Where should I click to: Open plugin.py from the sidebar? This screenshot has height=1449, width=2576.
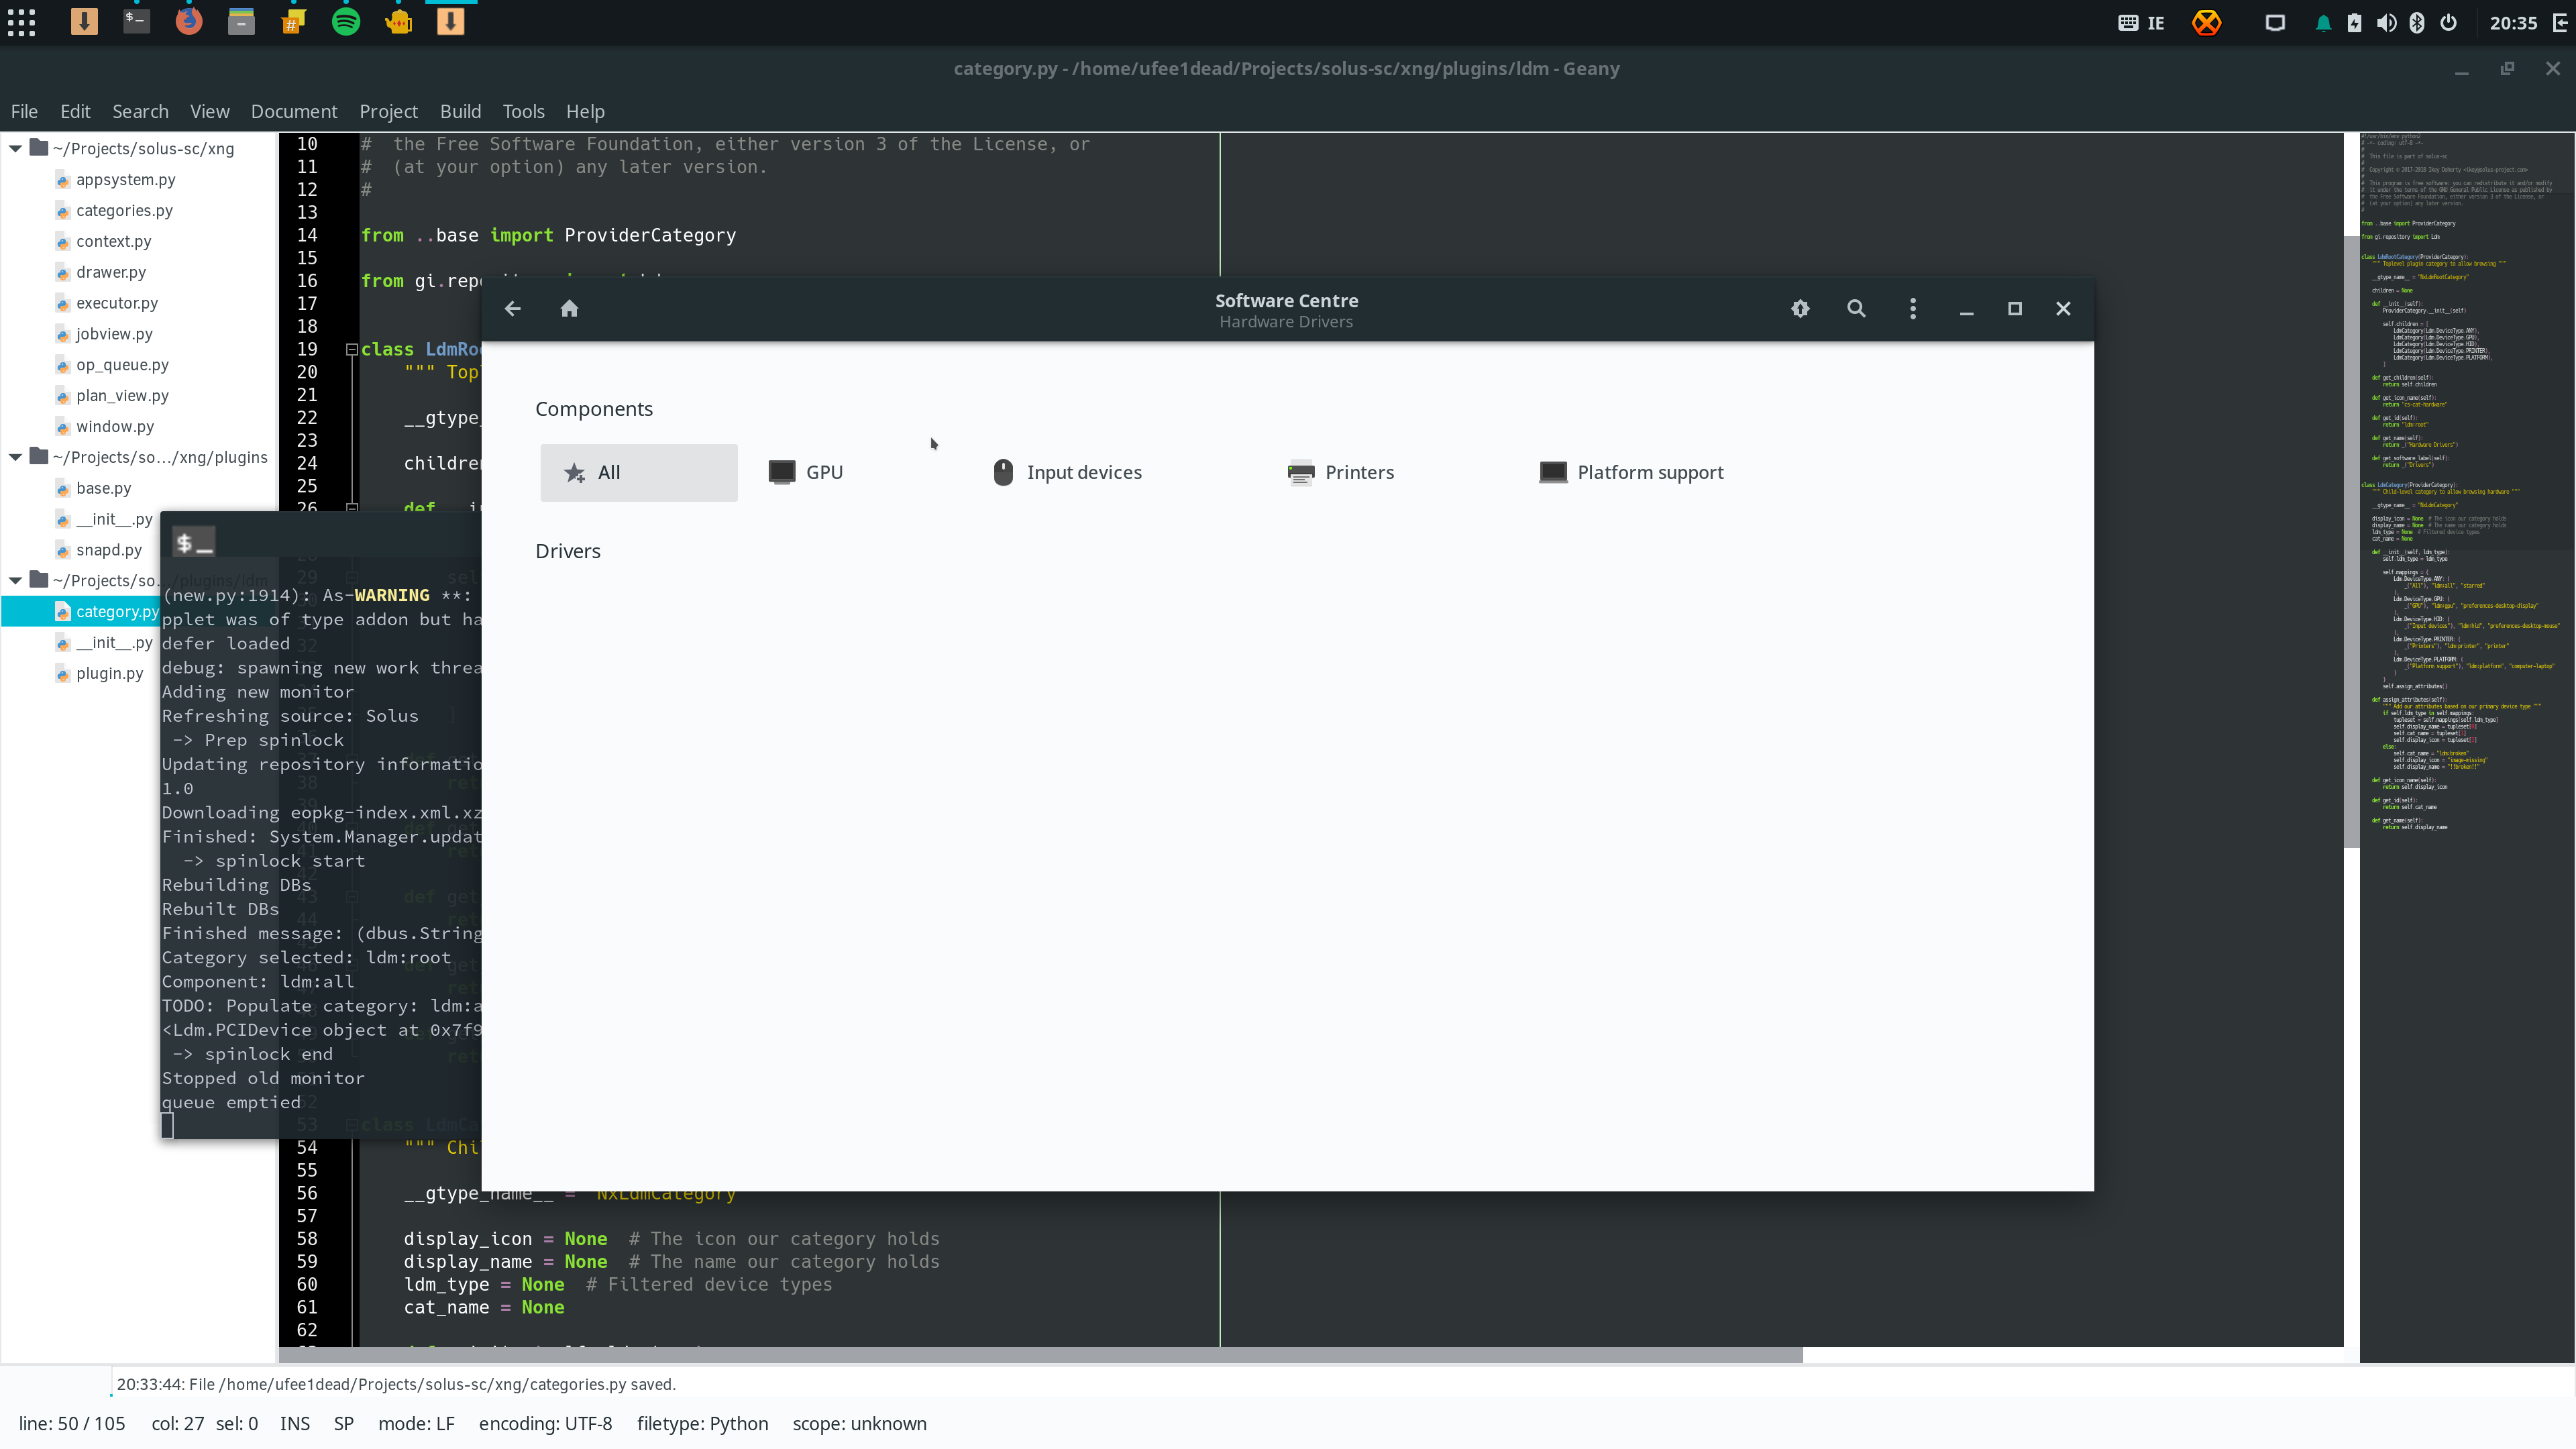click(x=109, y=673)
